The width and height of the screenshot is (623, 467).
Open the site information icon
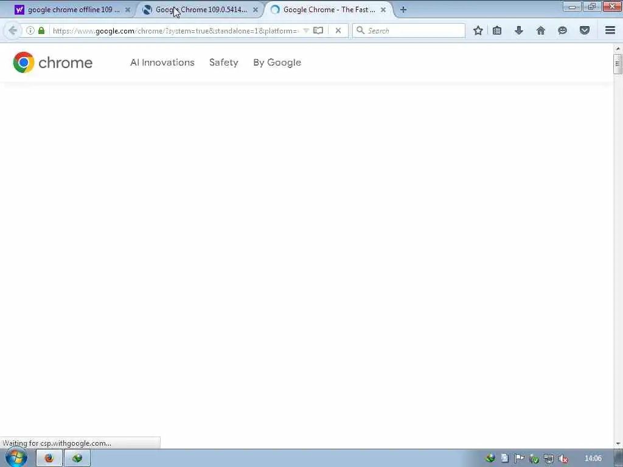(30, 30)
